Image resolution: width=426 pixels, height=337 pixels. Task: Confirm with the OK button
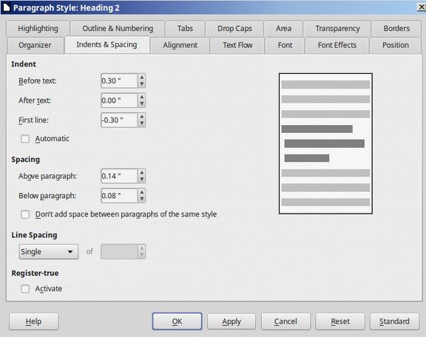[177, 321]
